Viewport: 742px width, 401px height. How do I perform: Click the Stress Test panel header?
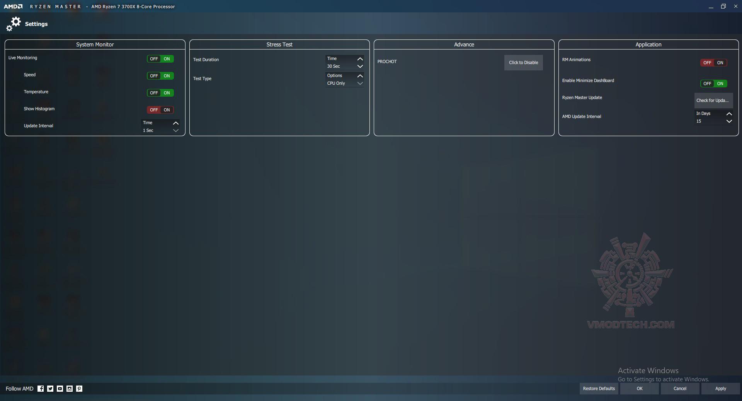[279, 44]
